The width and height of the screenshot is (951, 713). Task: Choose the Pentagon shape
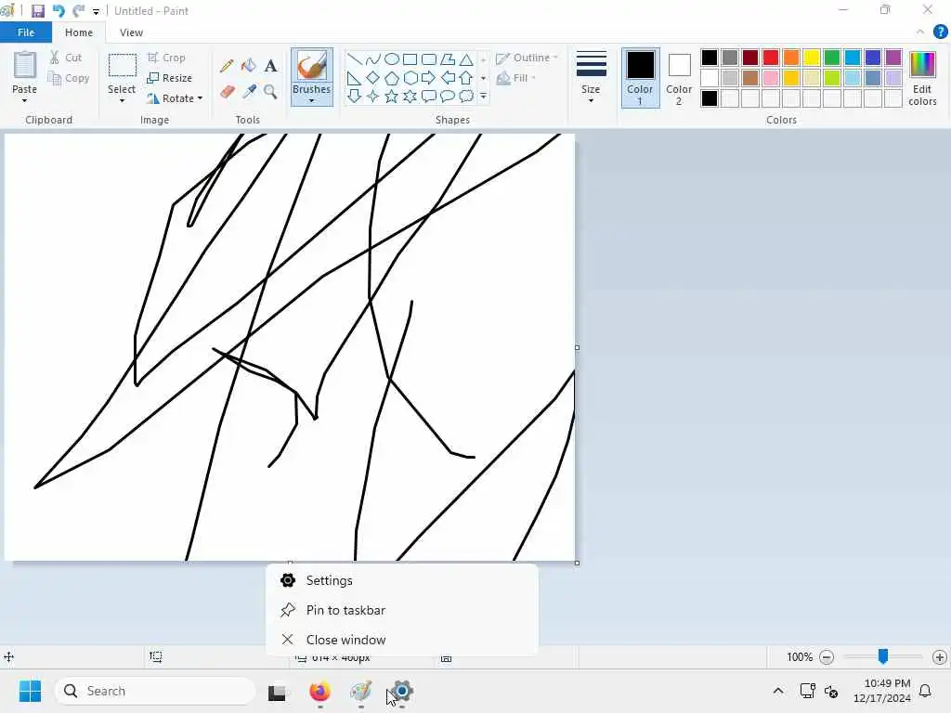coord(392,78)
